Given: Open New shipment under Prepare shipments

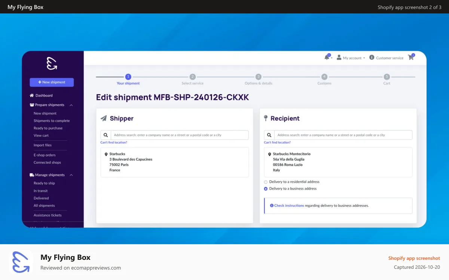Looking at the screenshot, I should click(45, 113).
